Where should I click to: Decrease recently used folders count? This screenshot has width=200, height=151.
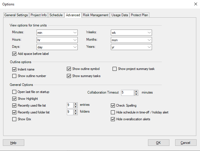click(x=76, y=113)
